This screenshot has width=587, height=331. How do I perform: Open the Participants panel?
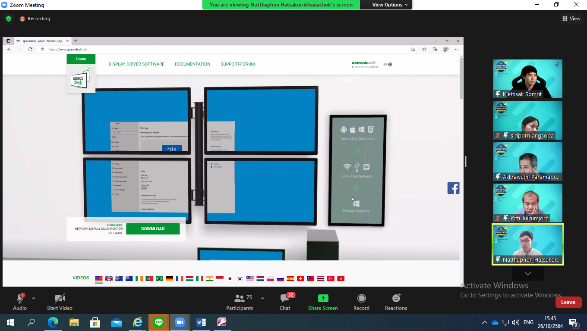point(240,302)
